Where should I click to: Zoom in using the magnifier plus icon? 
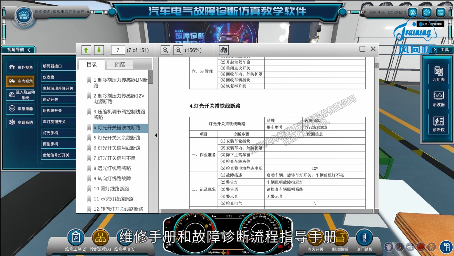(178, 50)
